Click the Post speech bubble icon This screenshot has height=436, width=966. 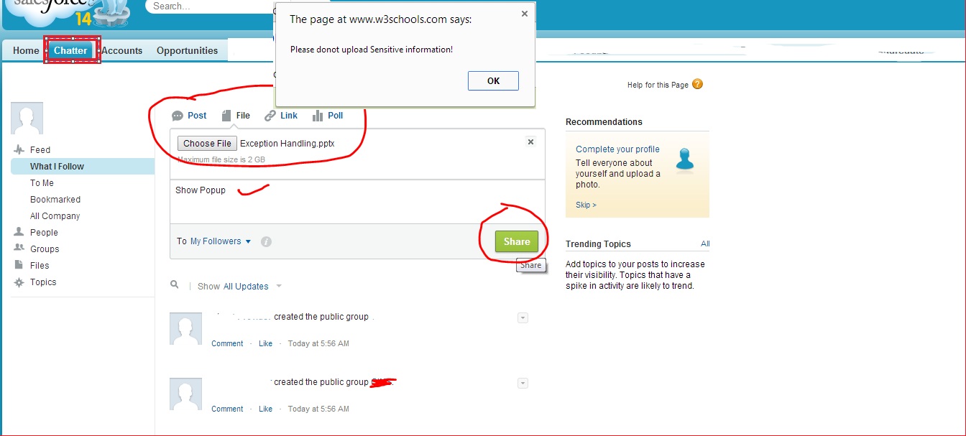coord(178,116)
